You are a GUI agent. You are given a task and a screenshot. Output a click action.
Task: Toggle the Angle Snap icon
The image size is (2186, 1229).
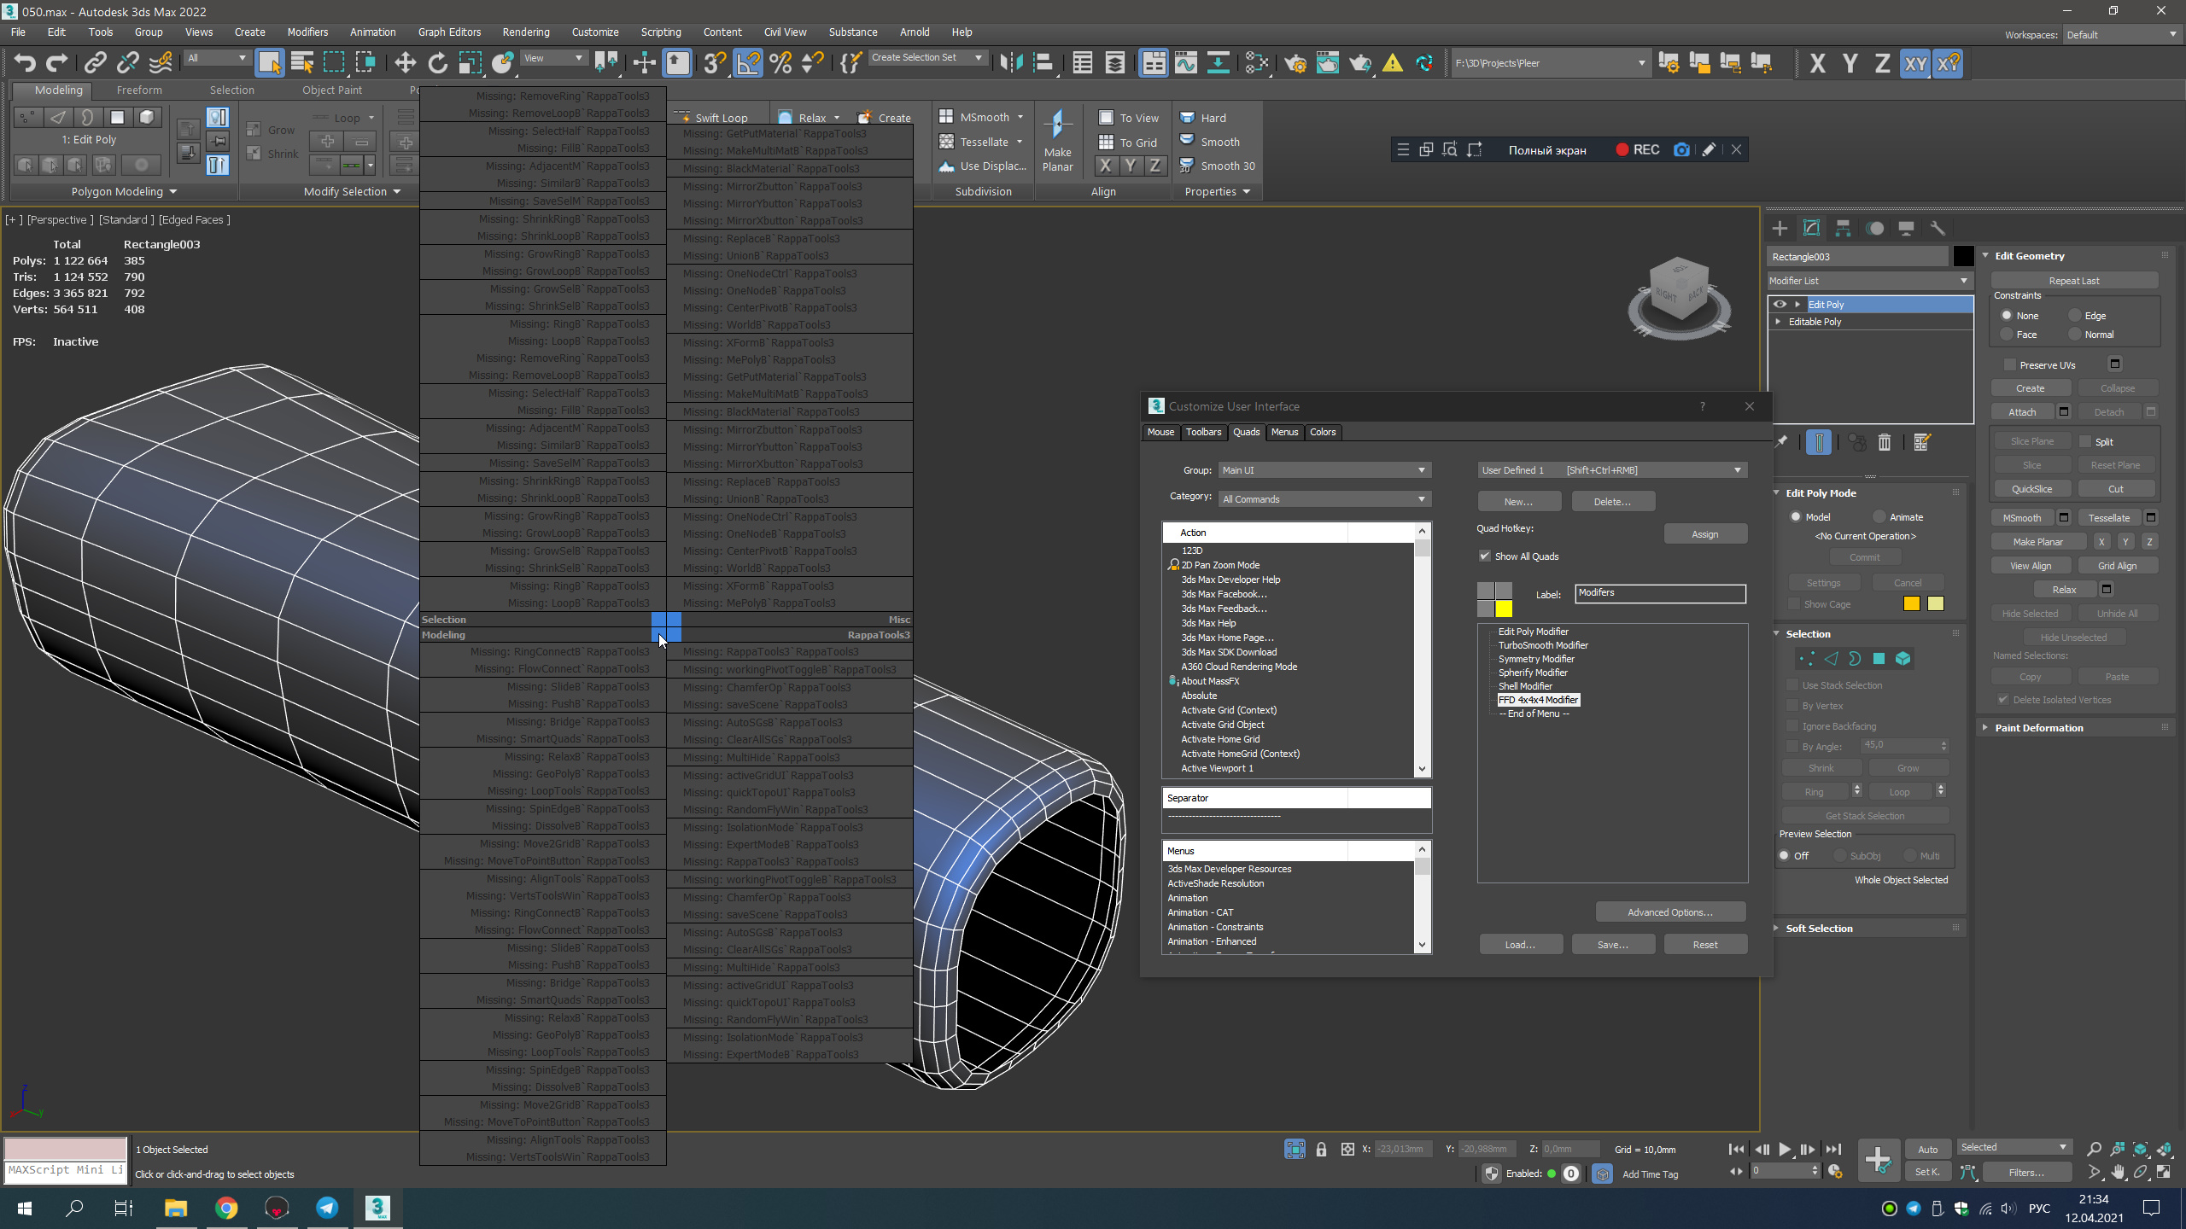(748, 62)
